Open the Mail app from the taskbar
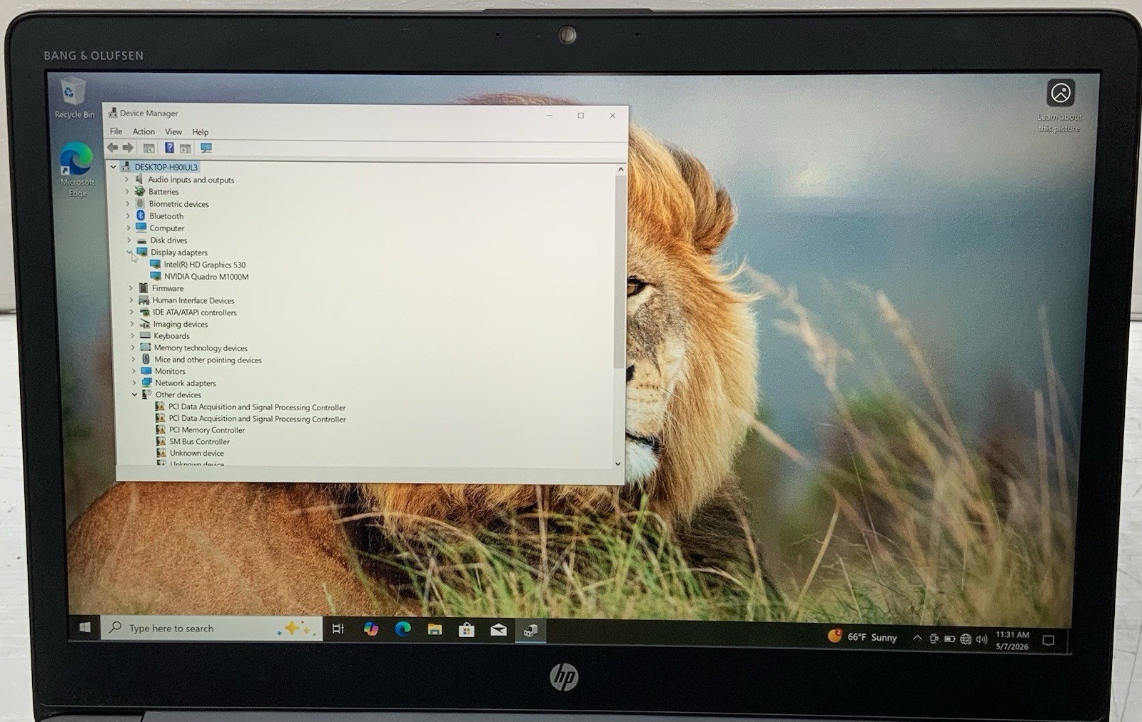 [499, 630]
